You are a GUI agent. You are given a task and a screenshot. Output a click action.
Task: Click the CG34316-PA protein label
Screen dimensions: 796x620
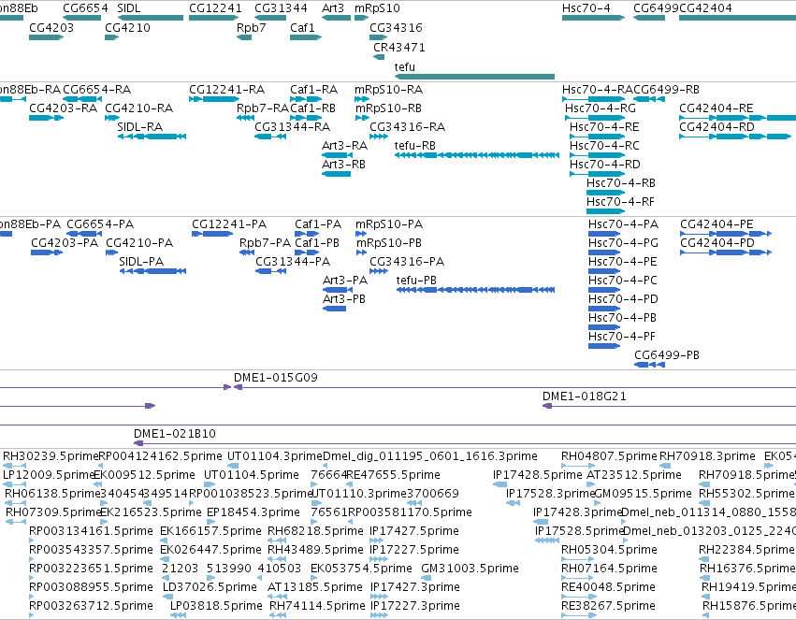(407, 262)
